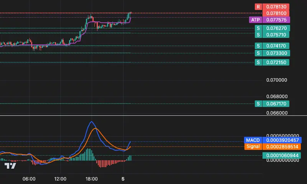Click the R resistance label 0.078130

point(272,7)
